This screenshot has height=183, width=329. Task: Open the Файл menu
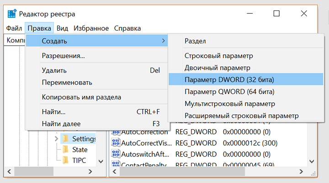[x=14, y=28]
